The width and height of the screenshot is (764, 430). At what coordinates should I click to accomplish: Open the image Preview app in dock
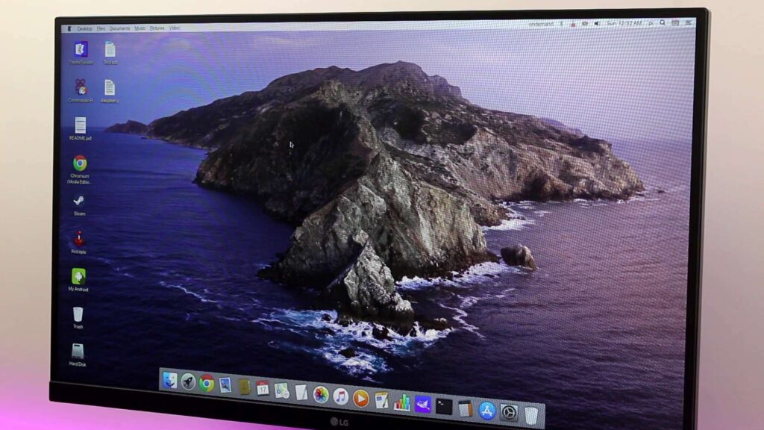pos(225,385)
